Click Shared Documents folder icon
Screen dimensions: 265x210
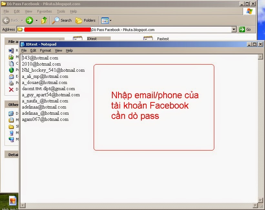coord(11,126)
